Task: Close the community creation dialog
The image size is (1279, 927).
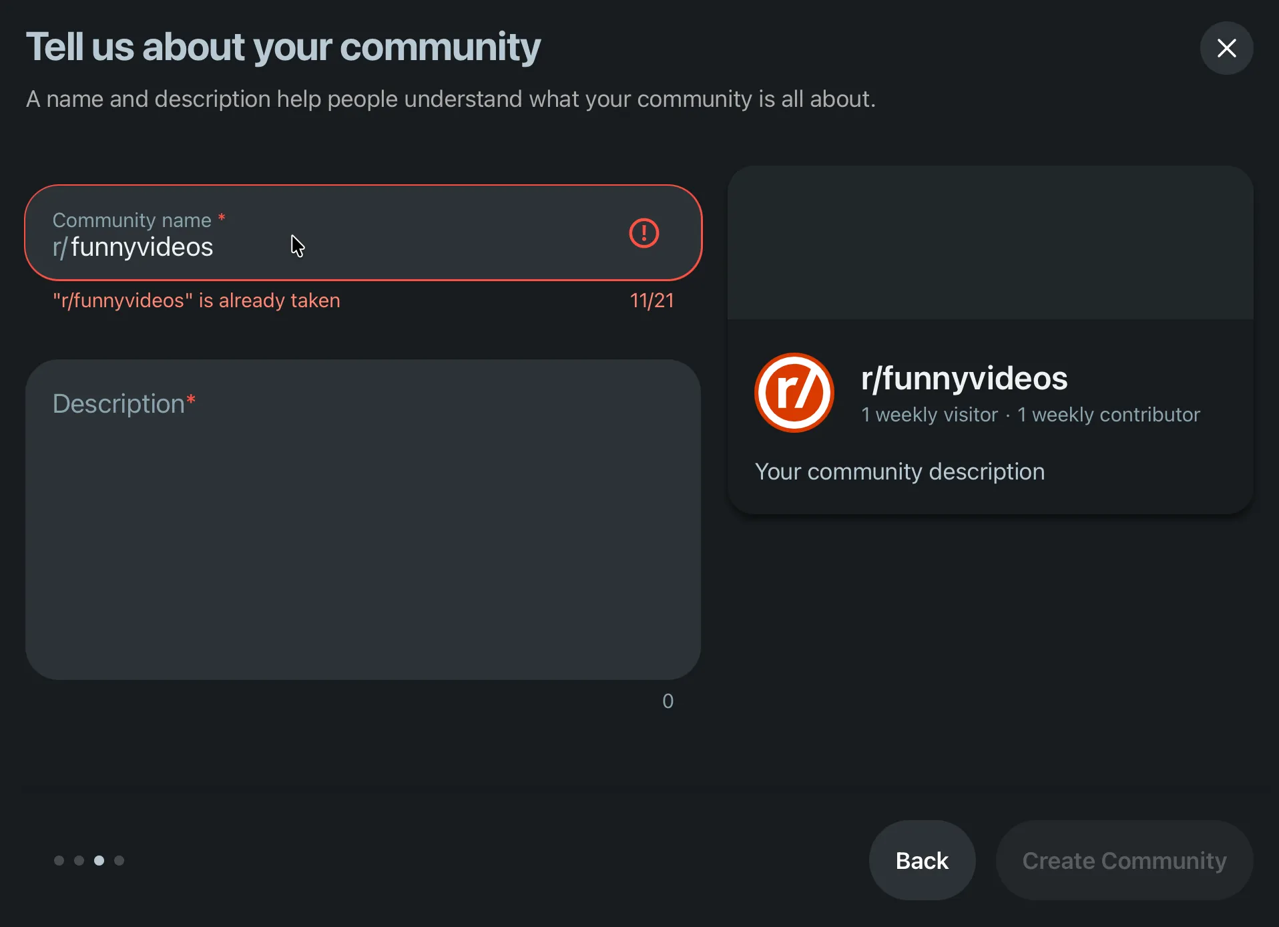Action: tap(1226, 48)
